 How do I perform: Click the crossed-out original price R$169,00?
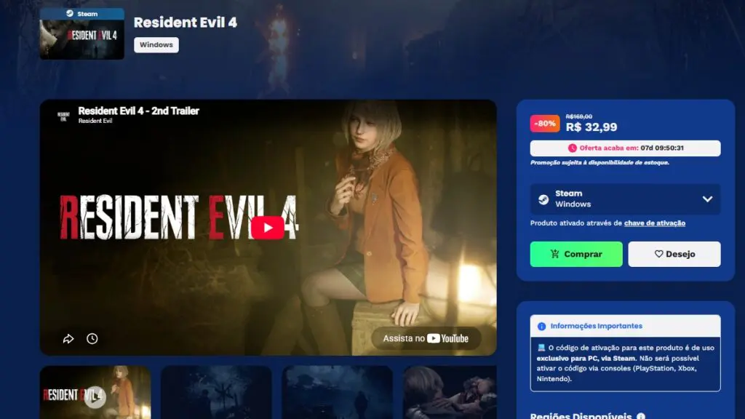pyautogui.click(x=578, y=116)
